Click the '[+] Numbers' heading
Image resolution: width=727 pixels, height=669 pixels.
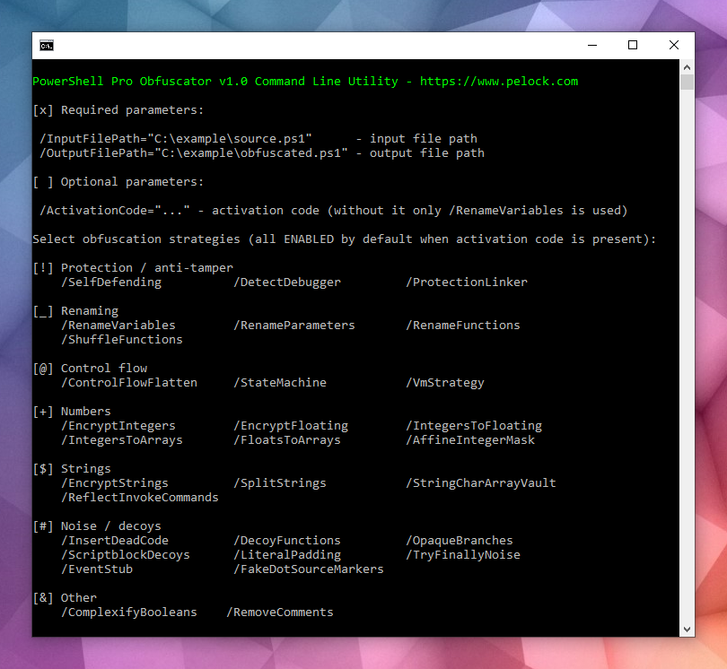pos(72,412)
